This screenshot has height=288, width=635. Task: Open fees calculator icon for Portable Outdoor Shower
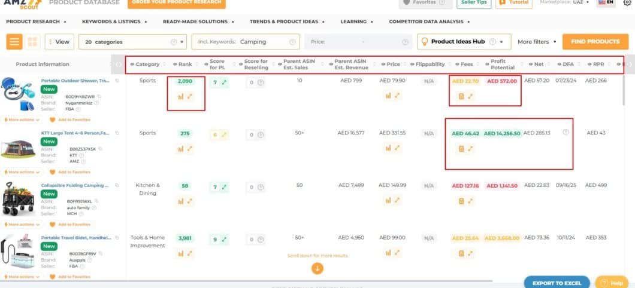coord(461,96)
